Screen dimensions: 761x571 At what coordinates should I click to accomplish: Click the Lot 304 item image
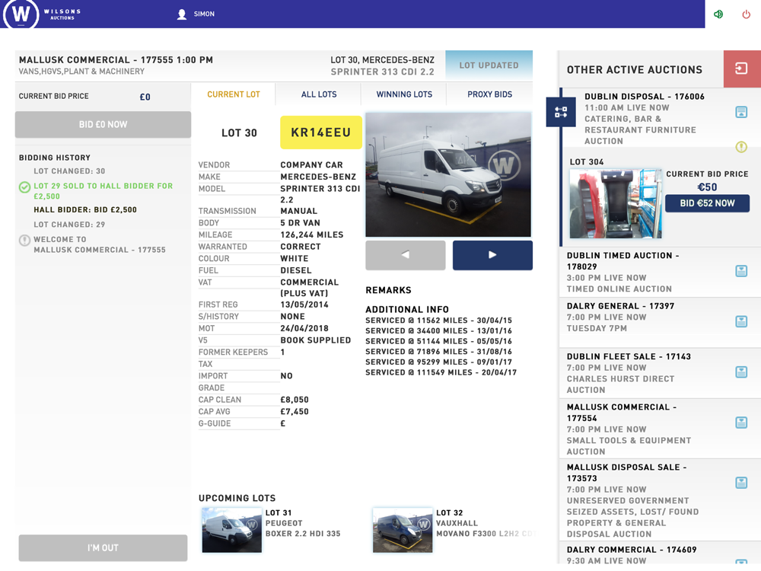pyautogui.click(x=615, y=203)
